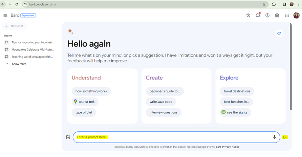The height and width of the screenshot is (157, 302).
Task: Open the Google account avatar menu
Action: tap(297, 15)
